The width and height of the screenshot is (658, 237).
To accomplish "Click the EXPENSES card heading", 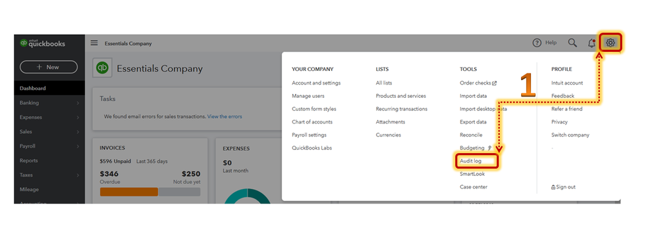I will pos(236,148).
